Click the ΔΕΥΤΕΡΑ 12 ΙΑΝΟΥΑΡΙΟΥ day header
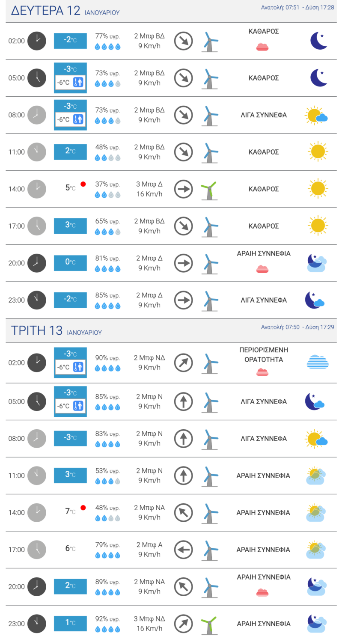The image size is (342, 642). 65,11
